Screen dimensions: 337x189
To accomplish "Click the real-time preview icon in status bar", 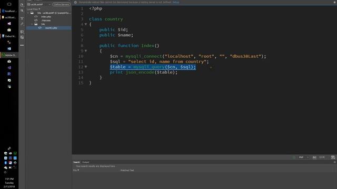I will [x=333, y=157].
